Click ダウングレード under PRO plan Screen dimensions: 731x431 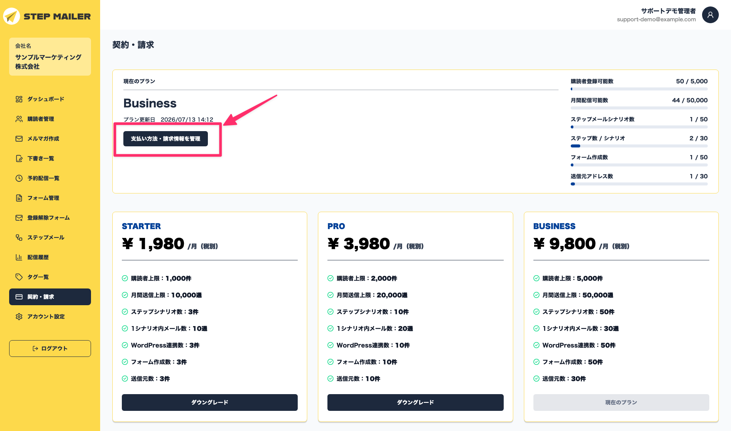[x=415, y=402]
